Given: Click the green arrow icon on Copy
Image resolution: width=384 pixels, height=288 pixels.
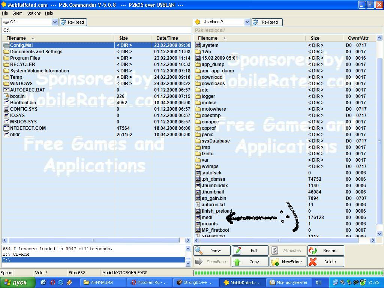Looking at the screenshot, I should point(237,262).
